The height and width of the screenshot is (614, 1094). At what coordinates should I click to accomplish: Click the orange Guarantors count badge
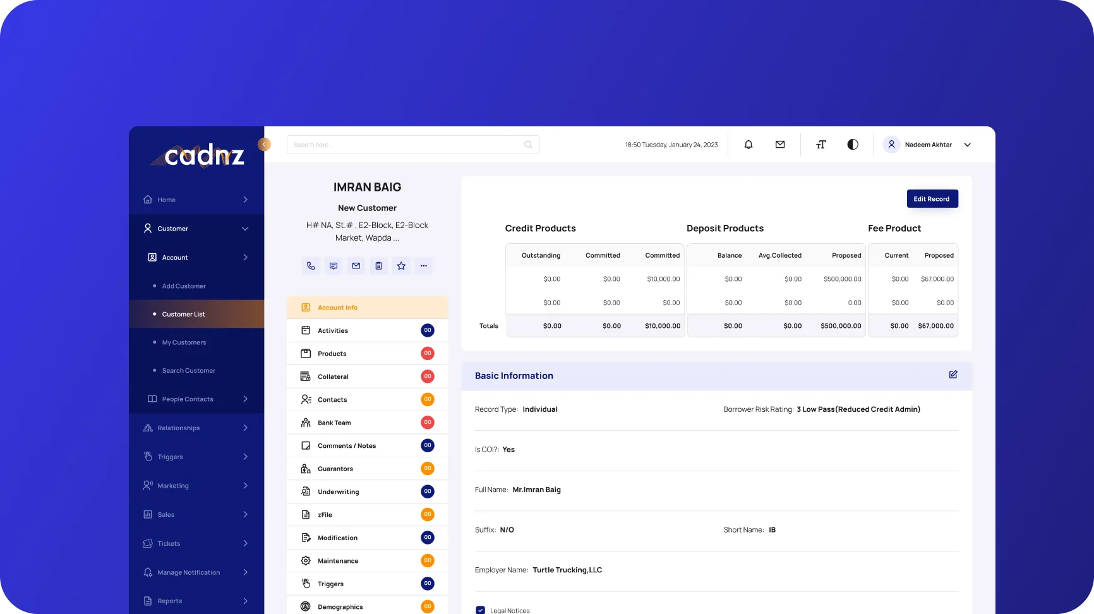point(428,469)
